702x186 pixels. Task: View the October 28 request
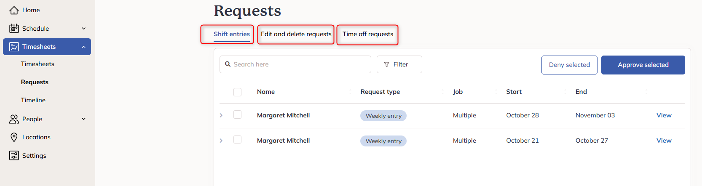(664, 115)
